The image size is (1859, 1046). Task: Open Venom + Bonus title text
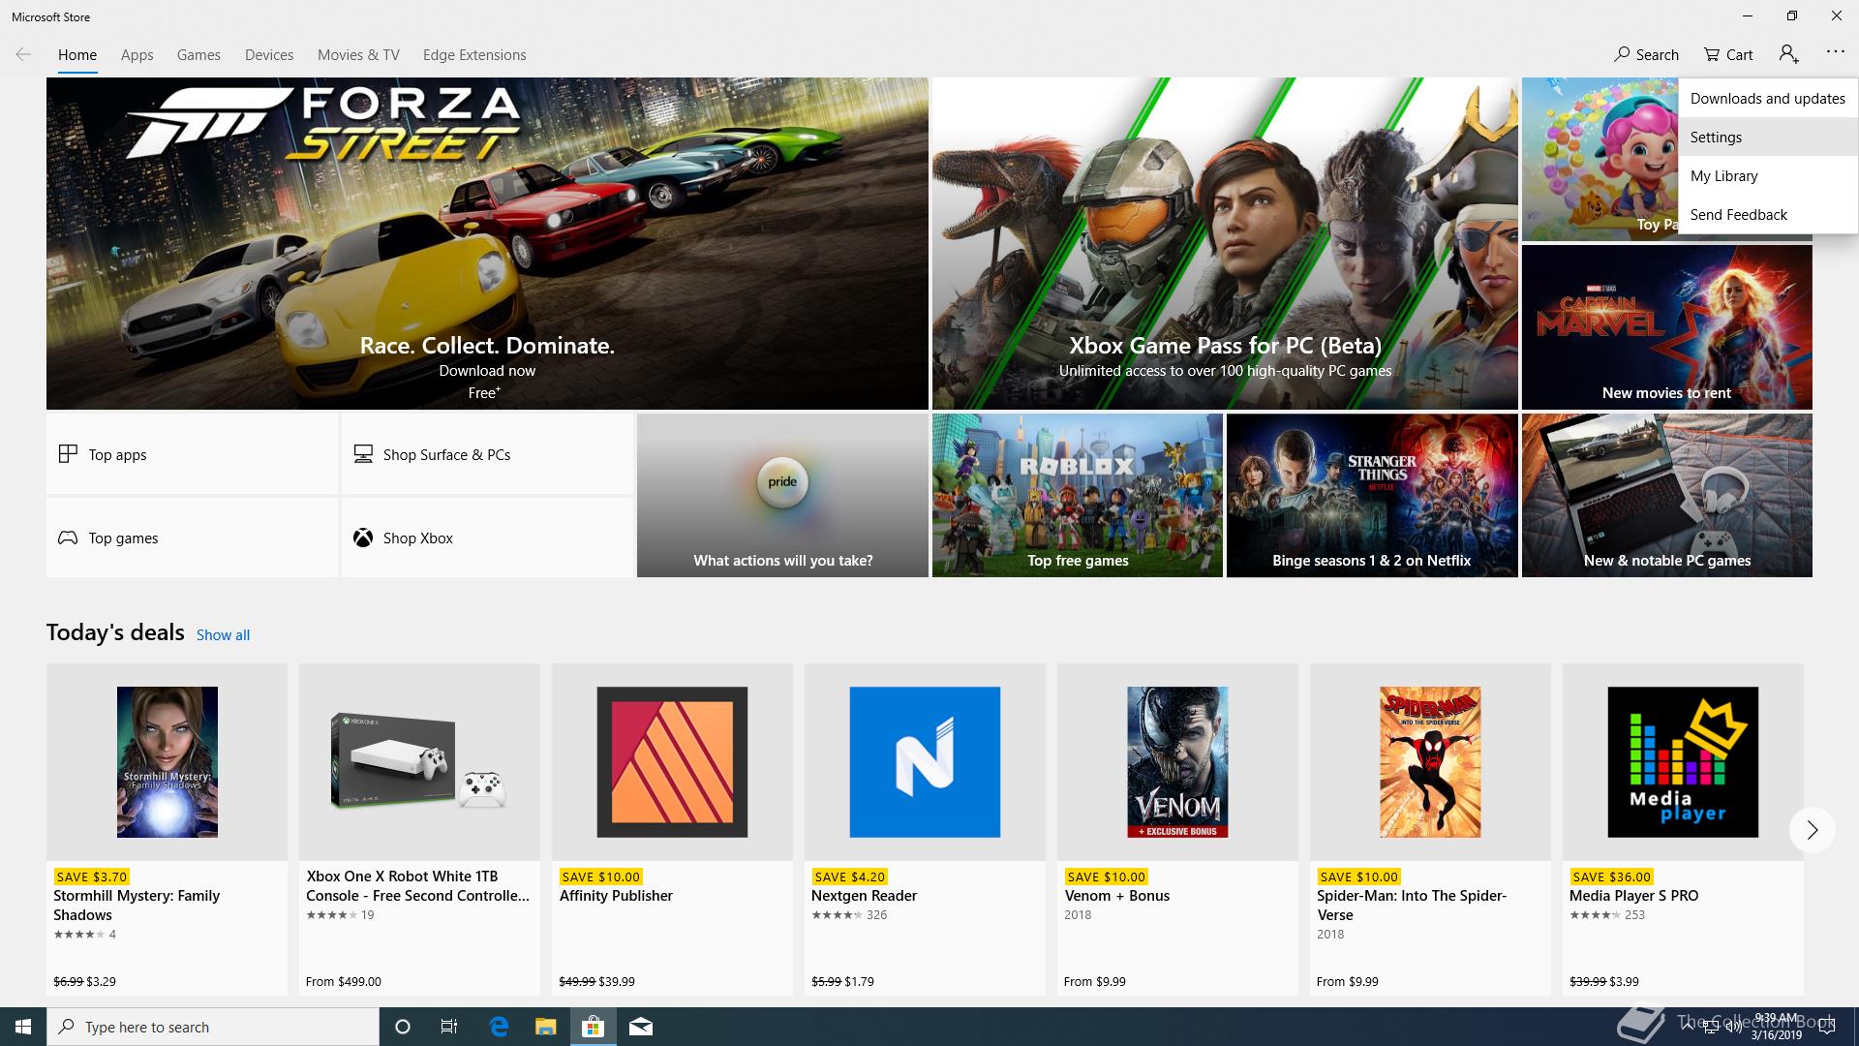pyautogui.click(x=1117, y=896)
